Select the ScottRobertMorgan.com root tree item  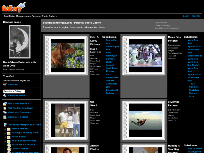(24, 125)
